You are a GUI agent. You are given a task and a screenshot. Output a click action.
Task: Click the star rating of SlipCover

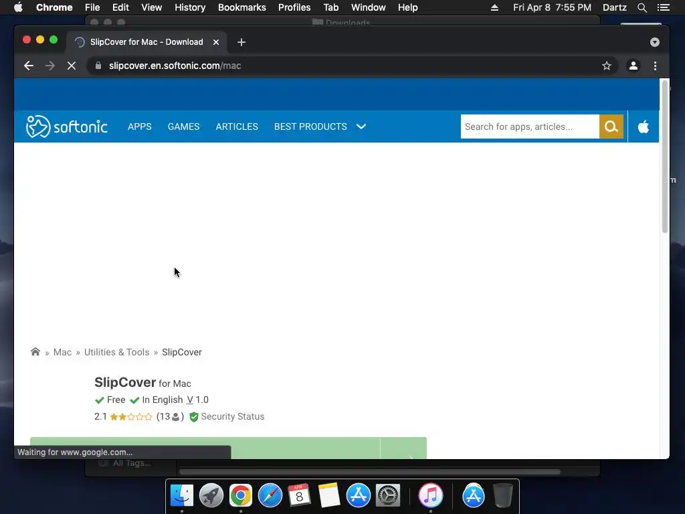pyautogui.click(x=131, y=416)
